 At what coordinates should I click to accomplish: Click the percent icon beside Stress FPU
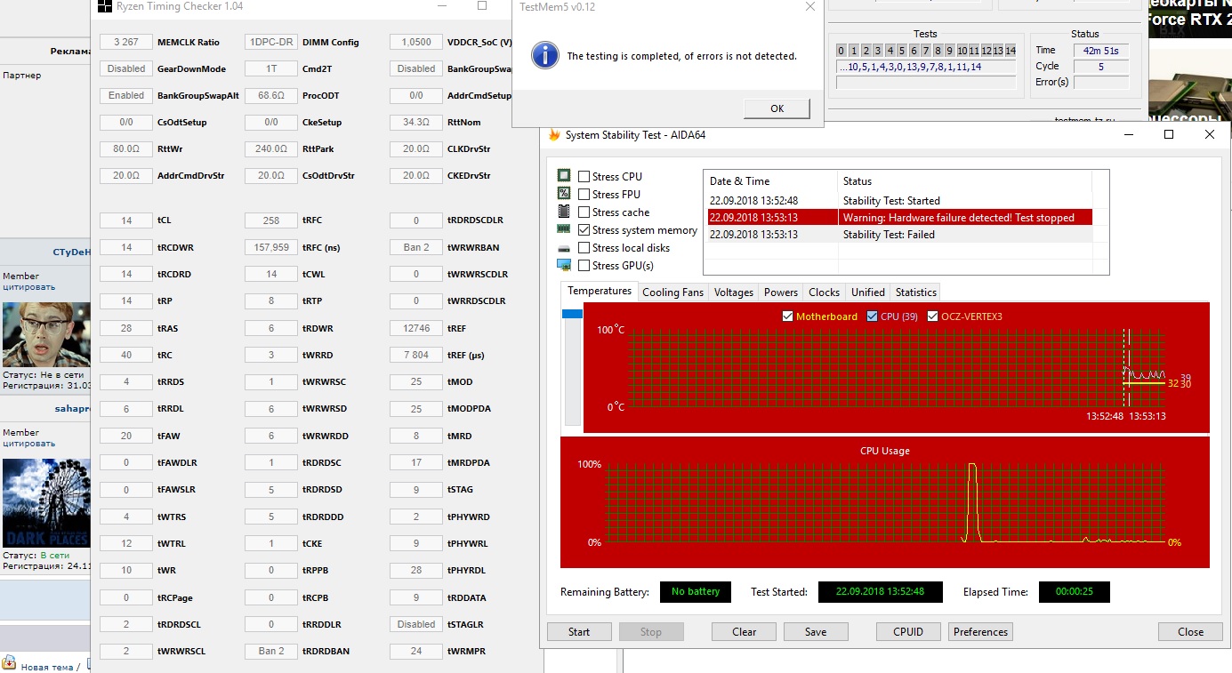[x=563, y=194]
